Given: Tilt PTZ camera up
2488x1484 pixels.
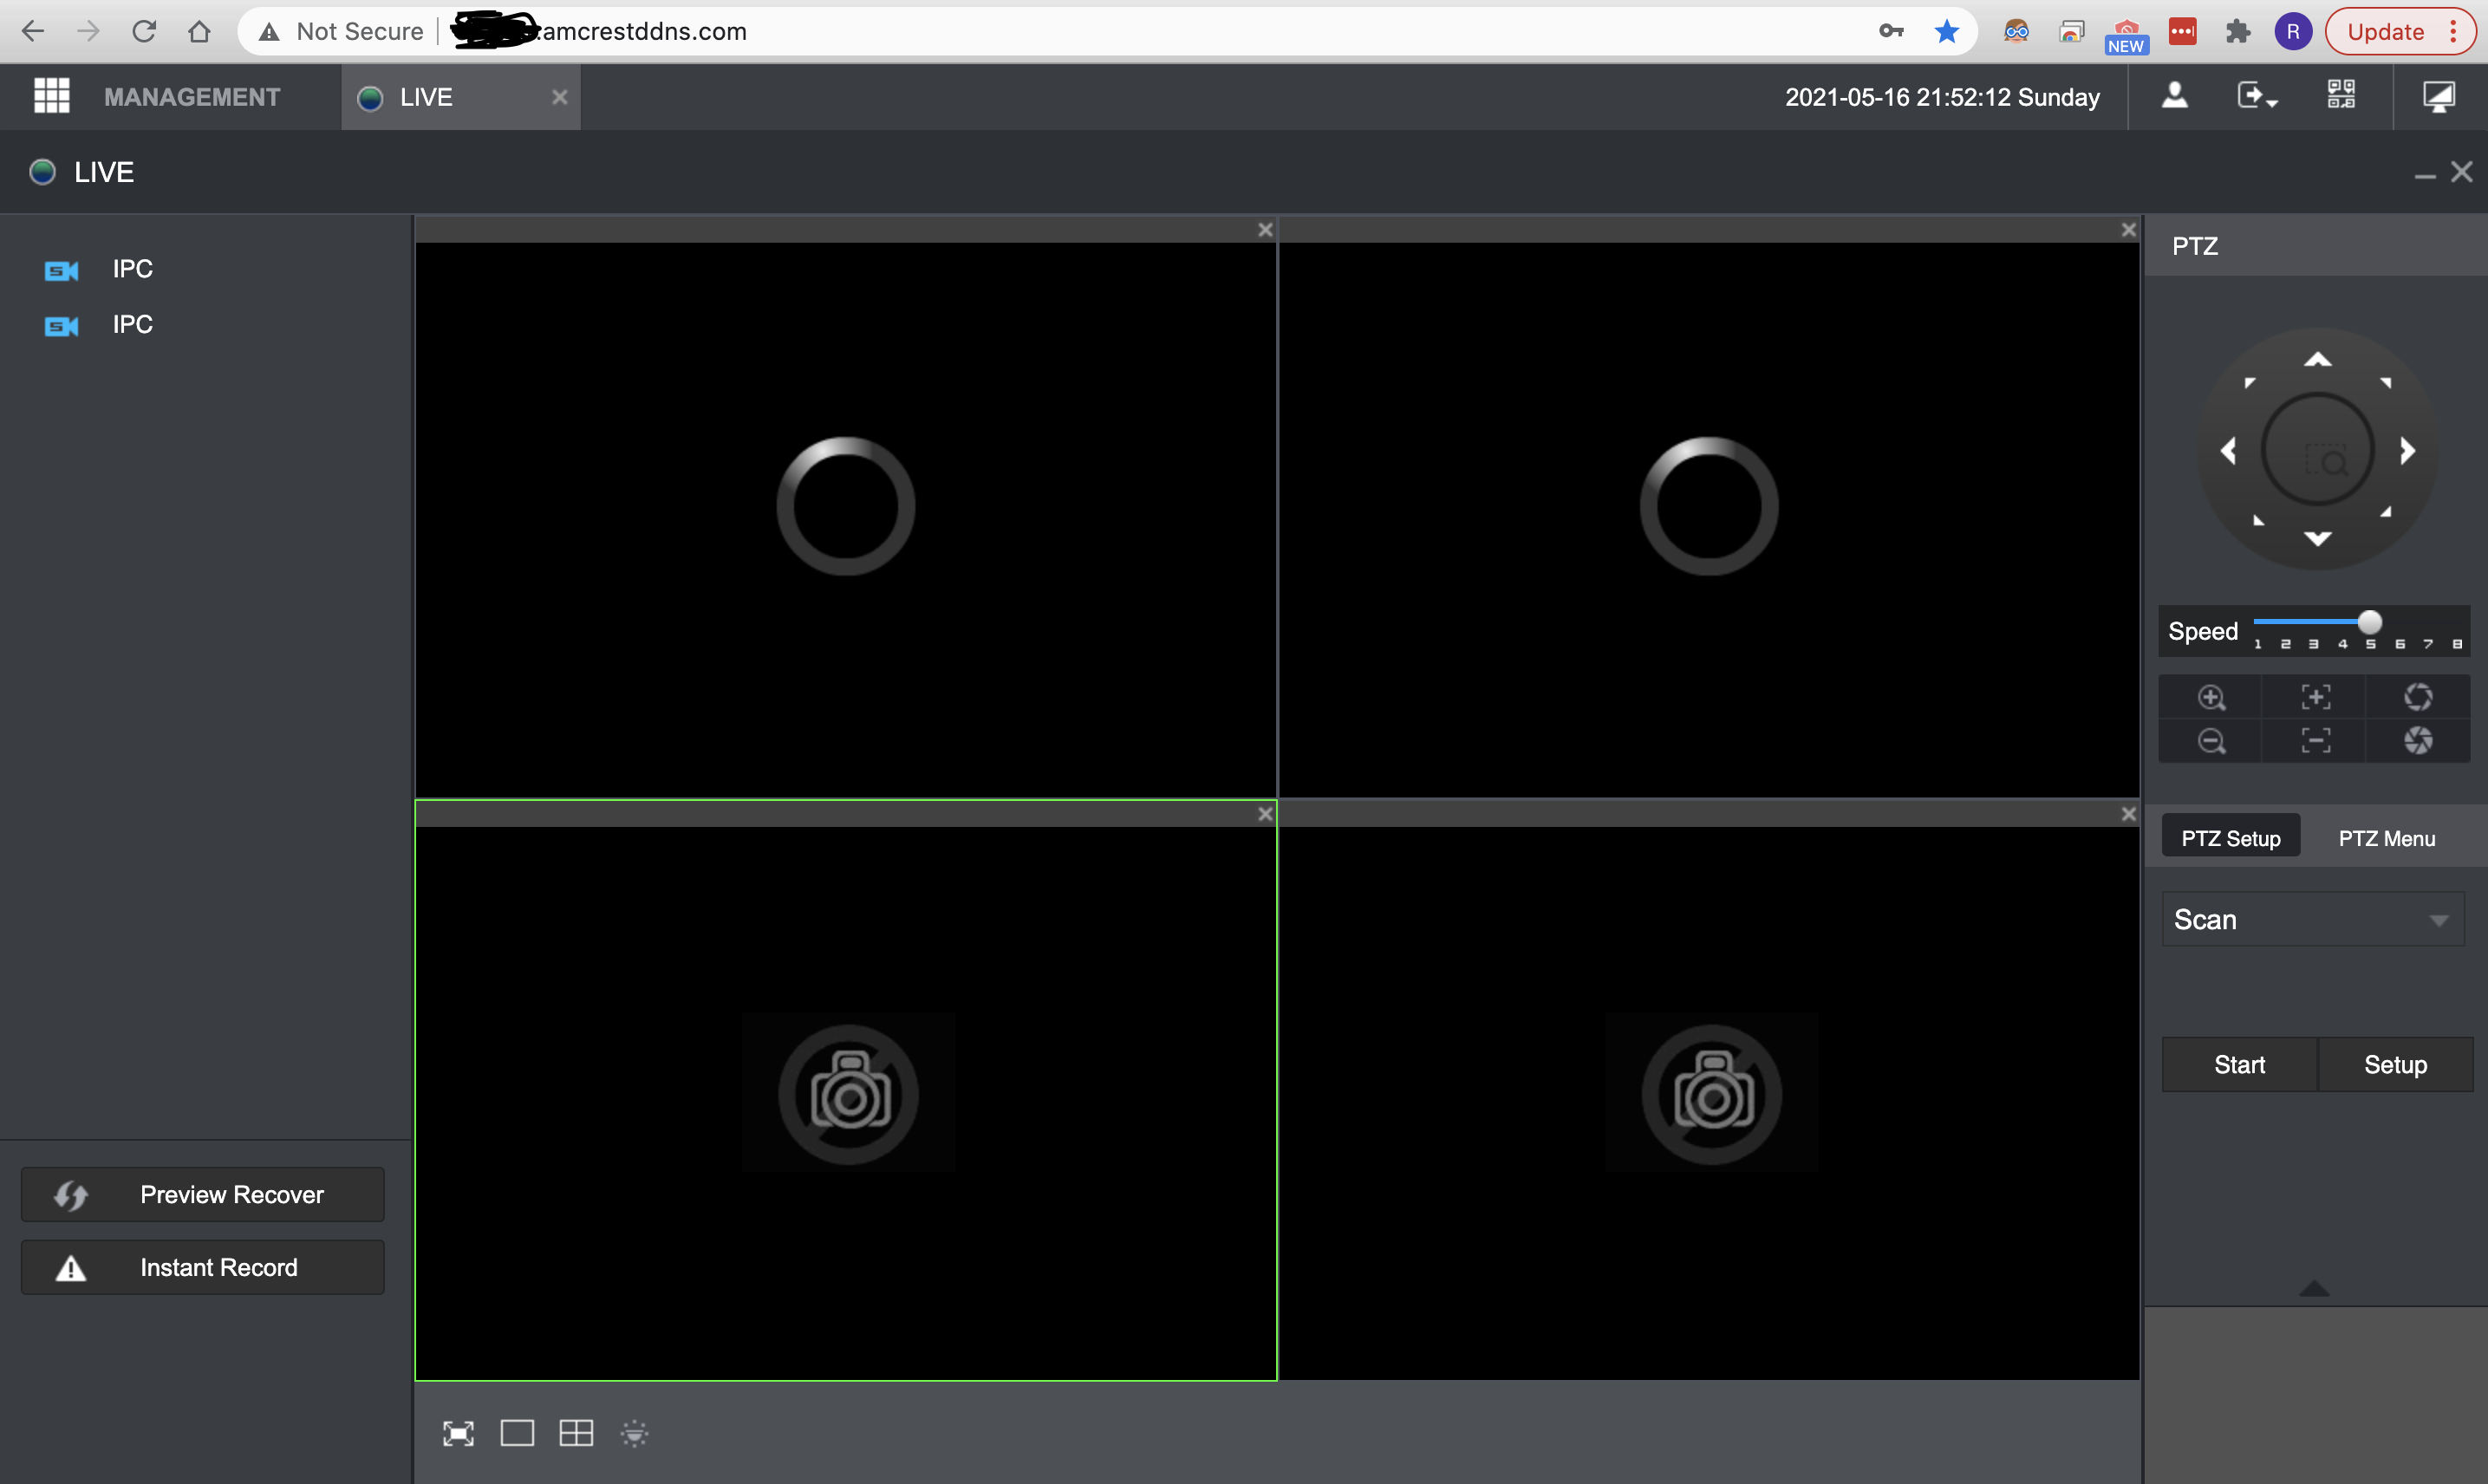Looking at the screenshot, I should [2318, 360].
